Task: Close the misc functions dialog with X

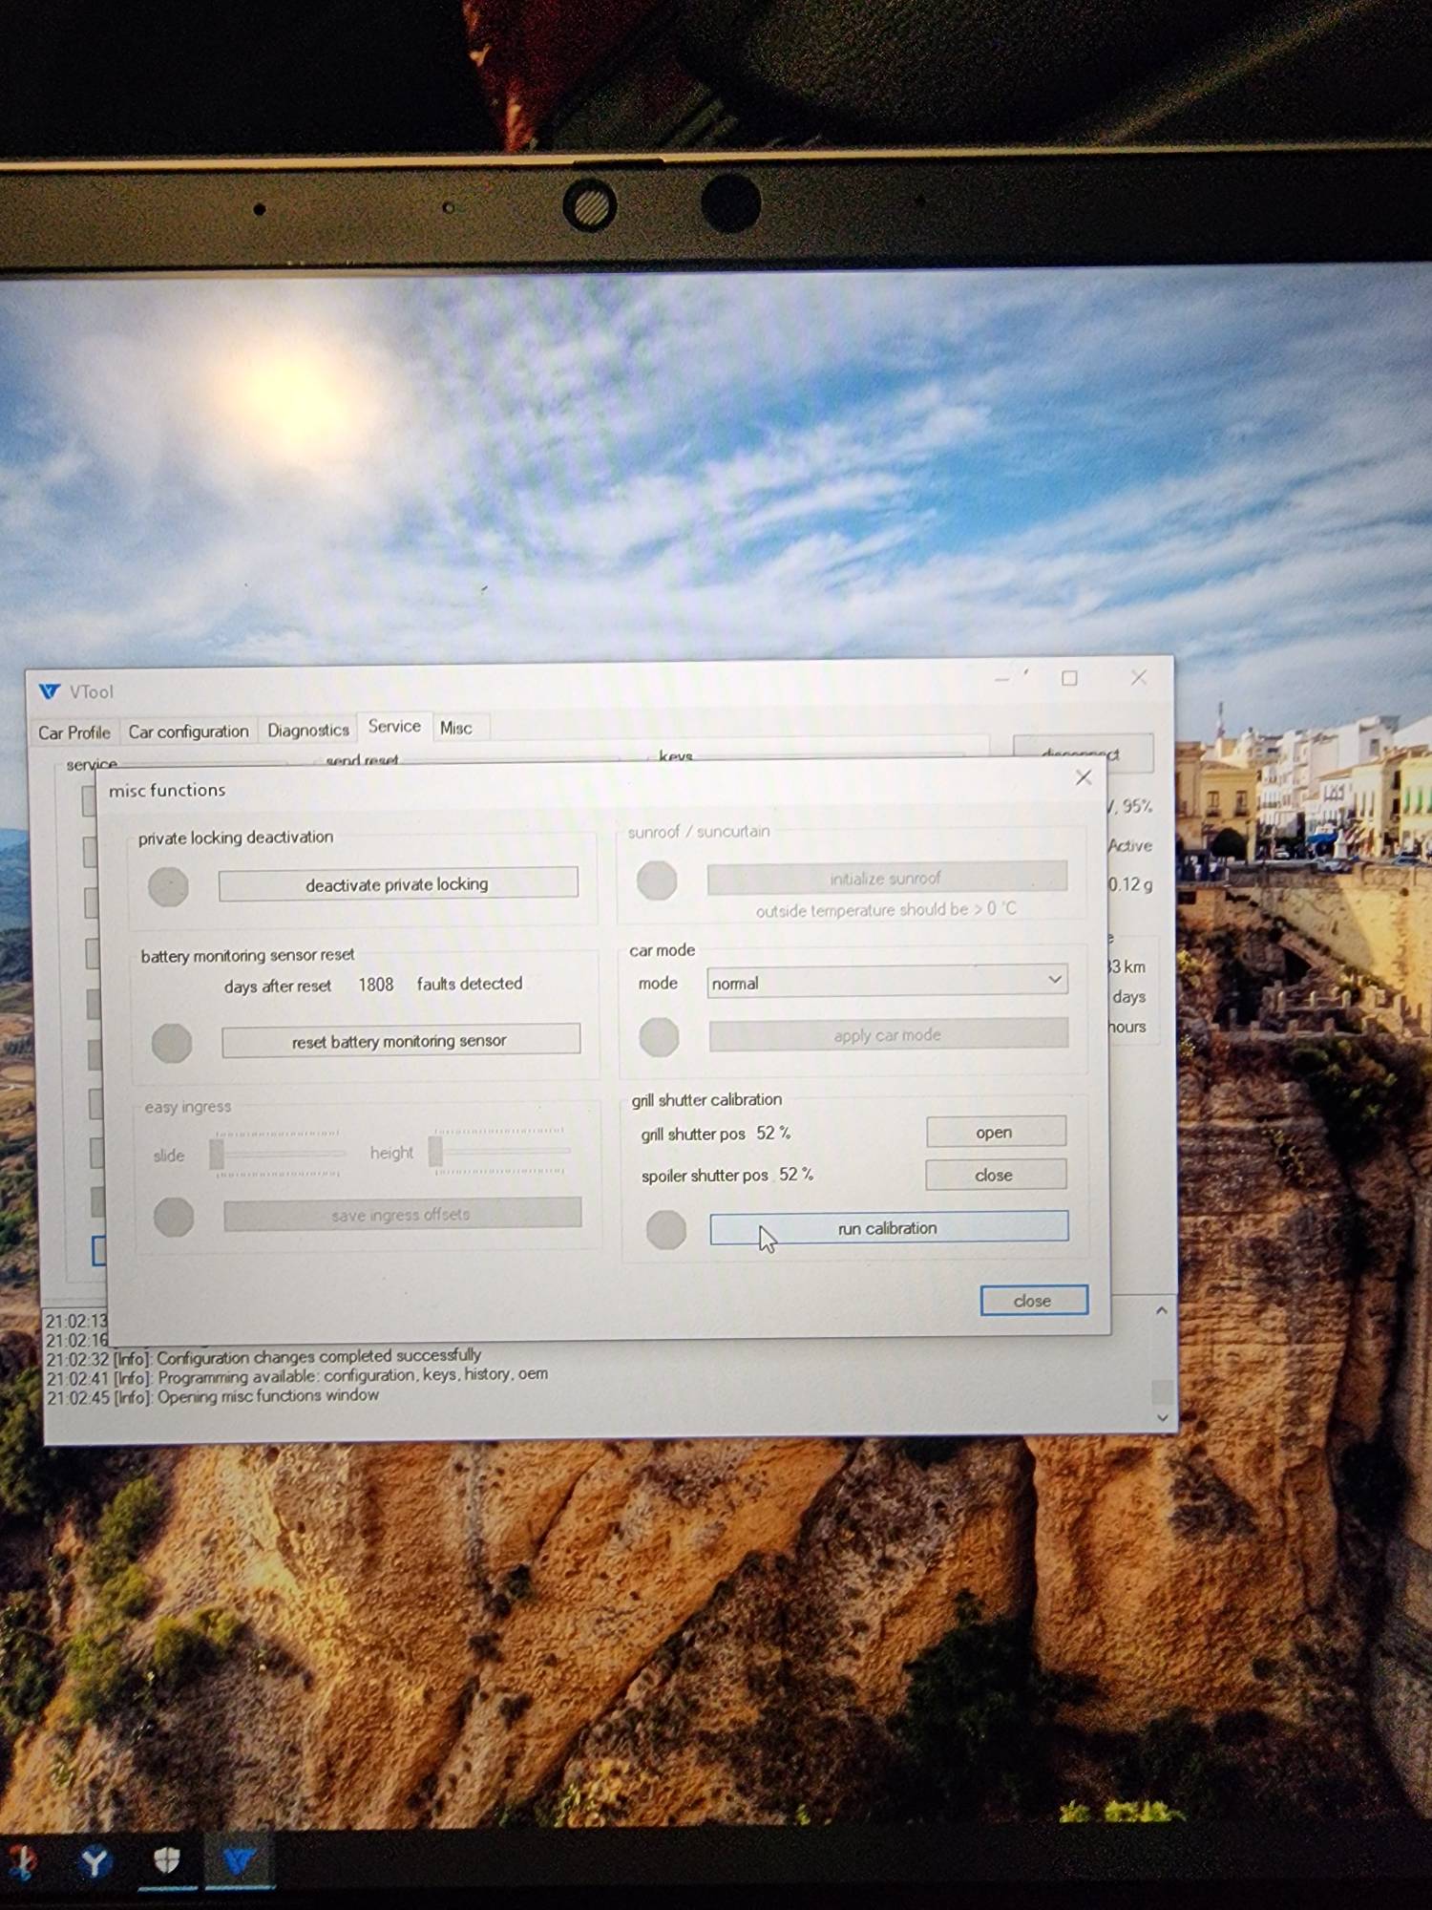Action: click(1083, 777)
